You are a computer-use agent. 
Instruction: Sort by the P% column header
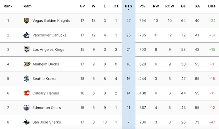142,6
